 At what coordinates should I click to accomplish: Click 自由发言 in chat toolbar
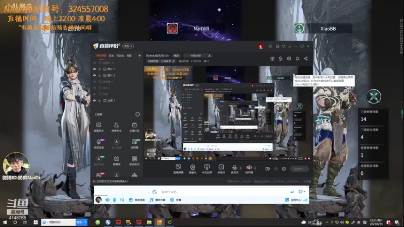point(137,200)
